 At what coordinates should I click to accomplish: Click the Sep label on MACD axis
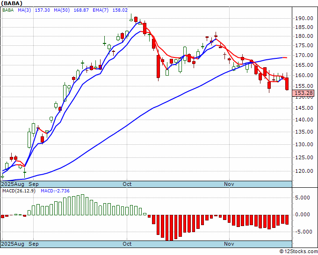pyautogui.click(x=34, y=244)
